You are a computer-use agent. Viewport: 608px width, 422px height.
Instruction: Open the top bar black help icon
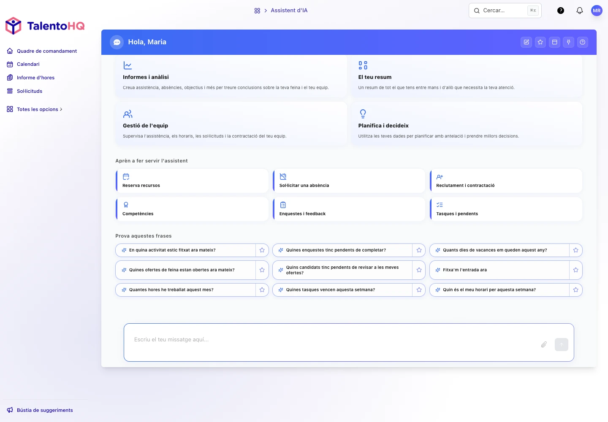(561, 11)
